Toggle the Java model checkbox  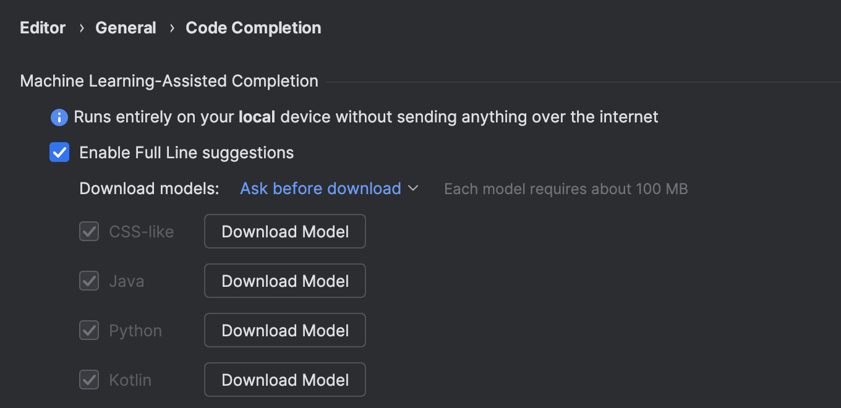click(x=89, y=281)
